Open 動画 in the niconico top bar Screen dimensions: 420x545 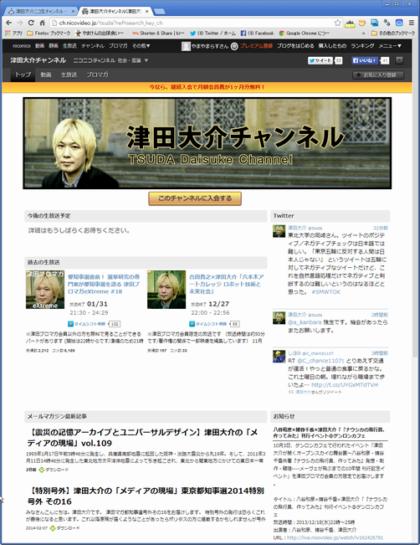39,45
